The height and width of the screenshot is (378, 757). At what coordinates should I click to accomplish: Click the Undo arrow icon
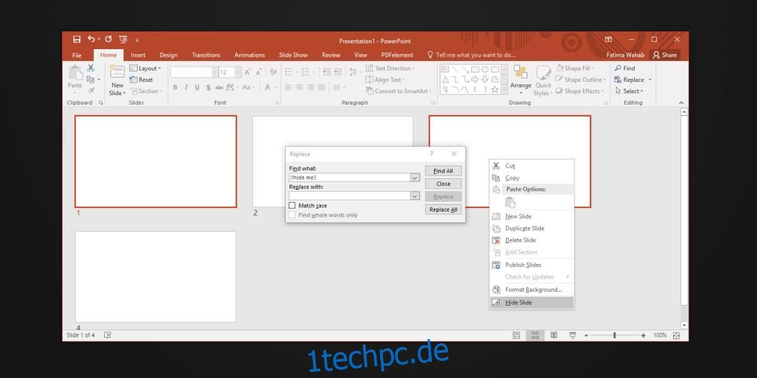pyautogui.click(x=91, y=39)
